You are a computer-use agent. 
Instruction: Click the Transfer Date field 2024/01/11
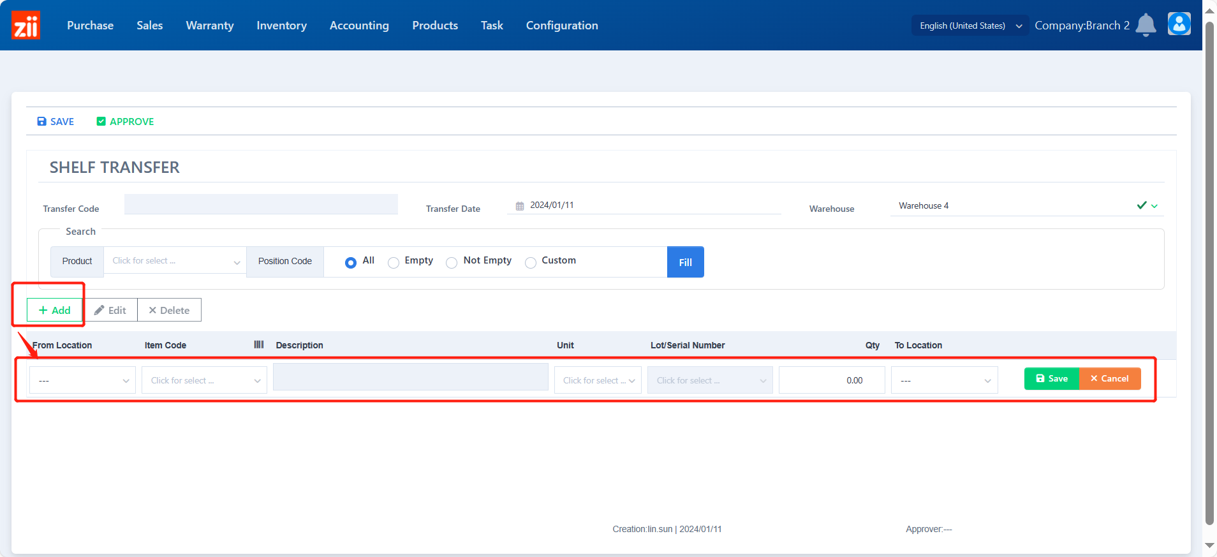click(644, 205)
